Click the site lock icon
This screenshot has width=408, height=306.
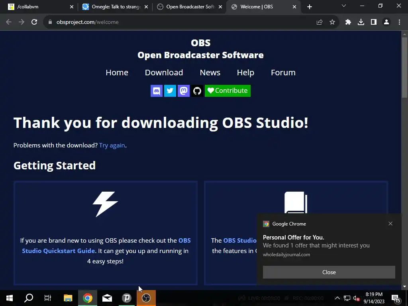point(50,22)
